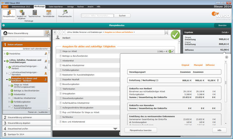This screenshot has width=233, height=139.
Task: Open the Details dropdown in Ergebnis panel
Action: (225, 32)
